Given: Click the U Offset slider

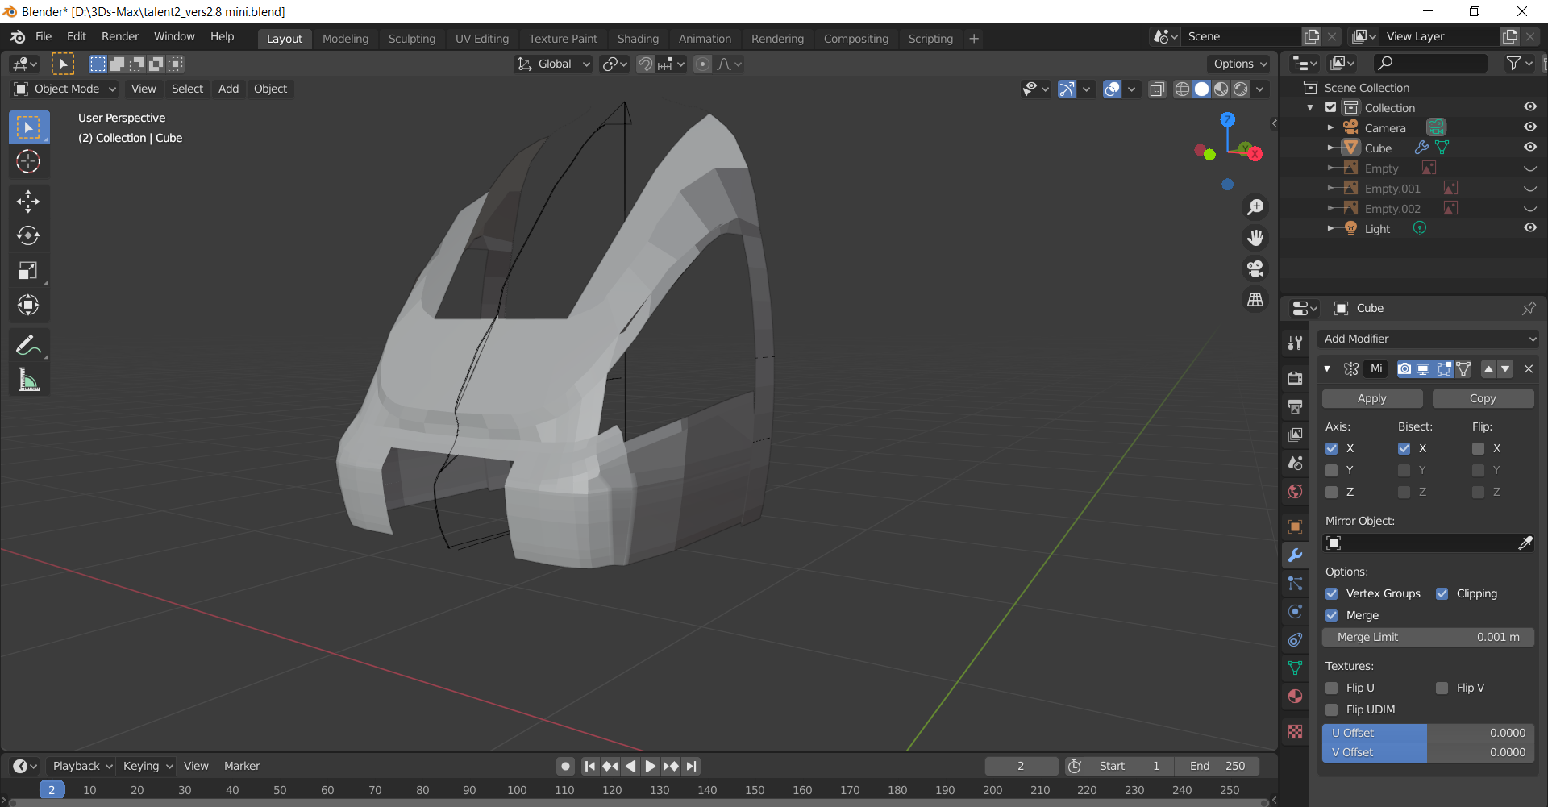Looking at the screenshot, I should pos(1428,733).
